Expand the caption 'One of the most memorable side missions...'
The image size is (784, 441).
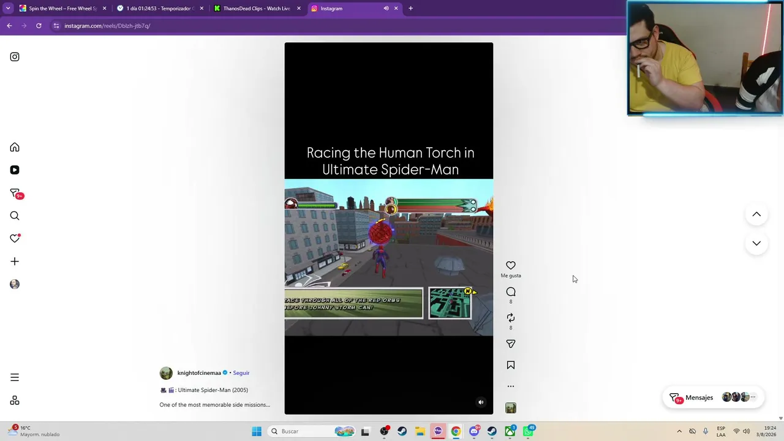pyautogui.click(x=214, y=405)
